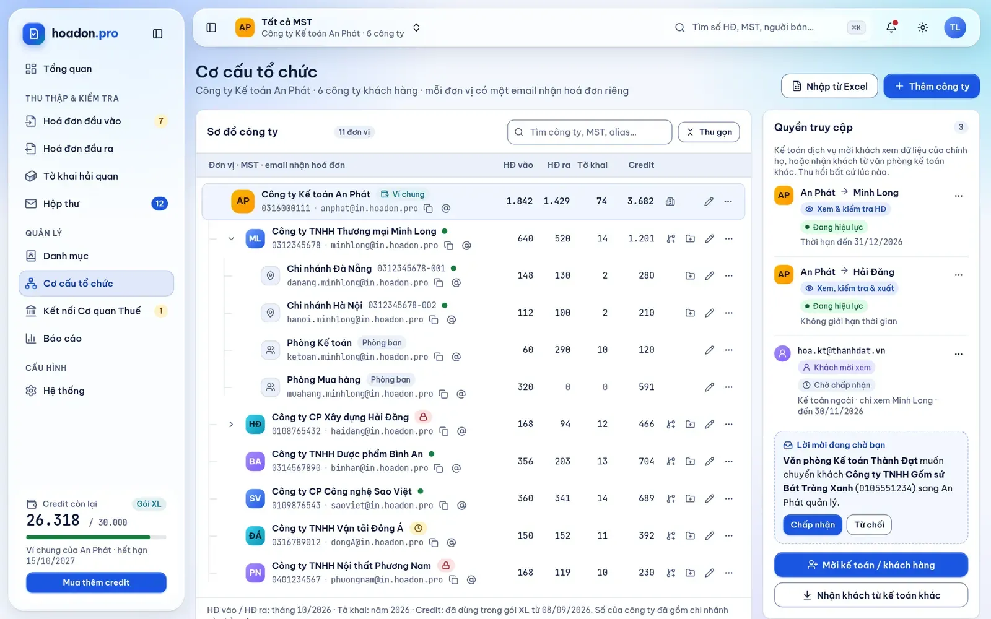The width and height of the screenshot is (991, 619).
Task: Focus the Tìm công ty, MST, alias field
Action: 590,132
